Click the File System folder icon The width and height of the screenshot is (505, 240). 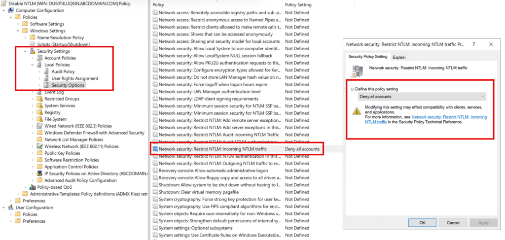pyautogui.click(x=39, y=119)
